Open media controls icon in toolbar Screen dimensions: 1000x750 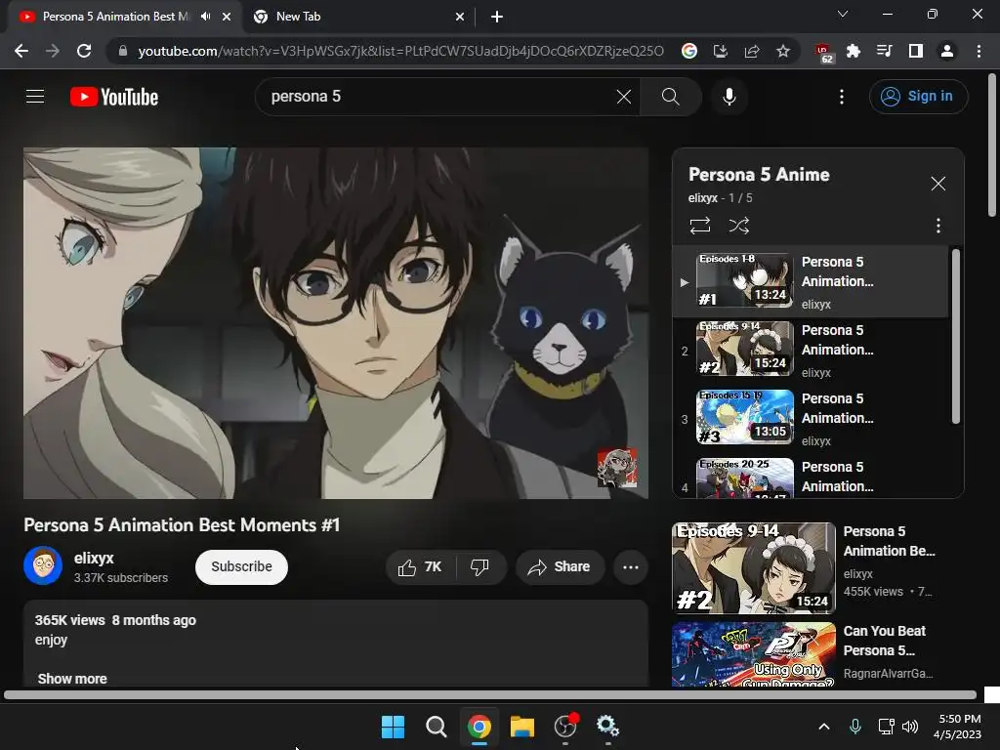pyautogui.click(x=885, y=51)
